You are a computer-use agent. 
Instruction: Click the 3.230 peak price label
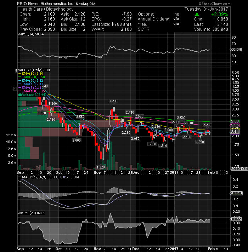point(113,101)
